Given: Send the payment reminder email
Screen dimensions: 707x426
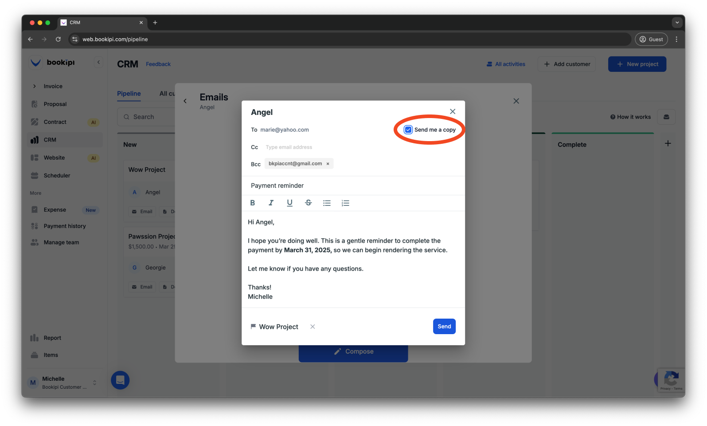Looking at the screenshot, I should pos(444,326).
